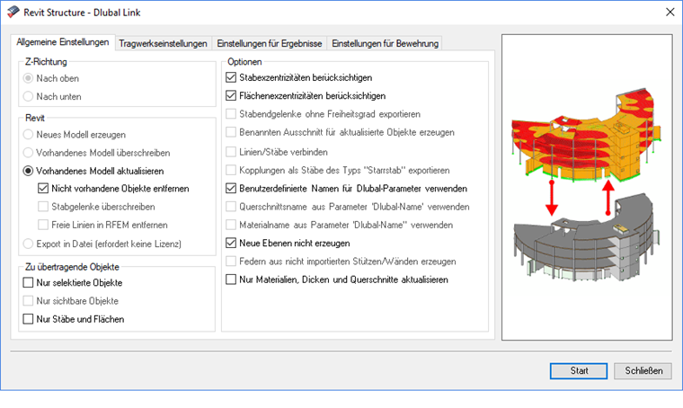The width and height of the screenshot is (683, 408).
Task: Open Einstellungen für Bewehrung tab
Action: point(385,43)
